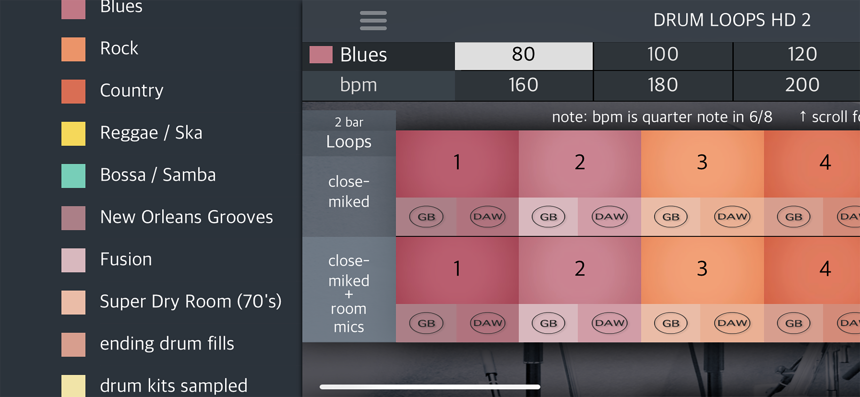Open the hamburger menu icon
Viewport: 860px width, 397px height.
pos(373,20)
